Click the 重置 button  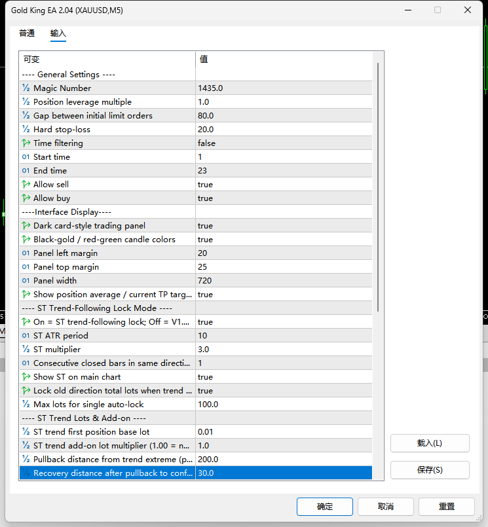tap(446, 507)
